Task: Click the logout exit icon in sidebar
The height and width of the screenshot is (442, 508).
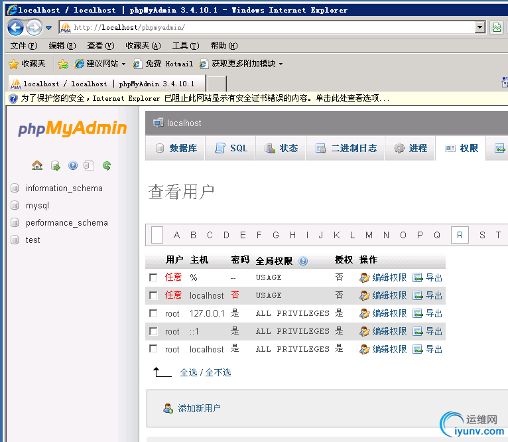Action: tap(56, 166)
